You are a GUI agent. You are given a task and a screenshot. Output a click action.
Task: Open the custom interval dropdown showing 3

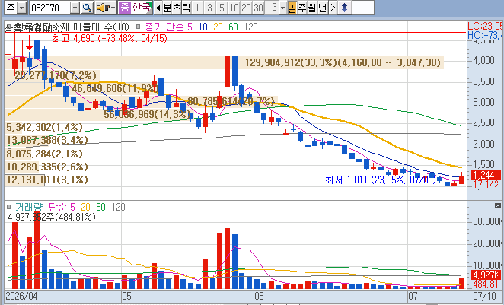pyautogui.click(x=283, y=8)
